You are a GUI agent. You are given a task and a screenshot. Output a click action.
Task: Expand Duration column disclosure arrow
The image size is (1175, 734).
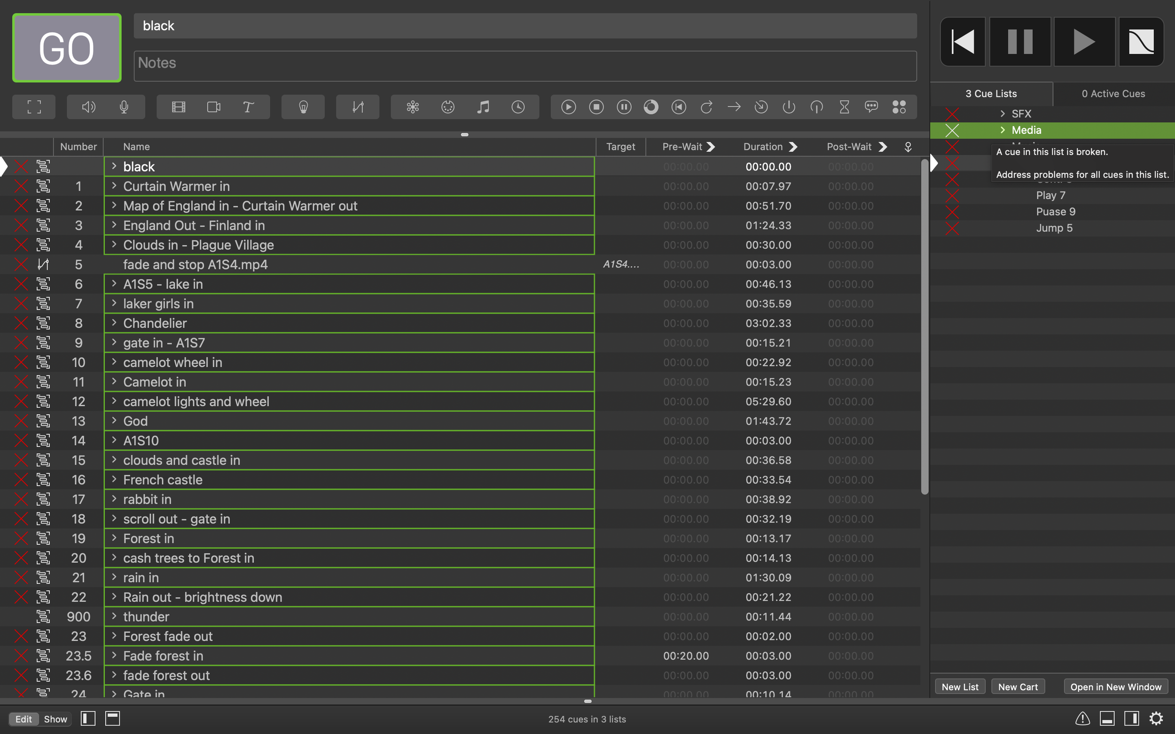point(793,147)
